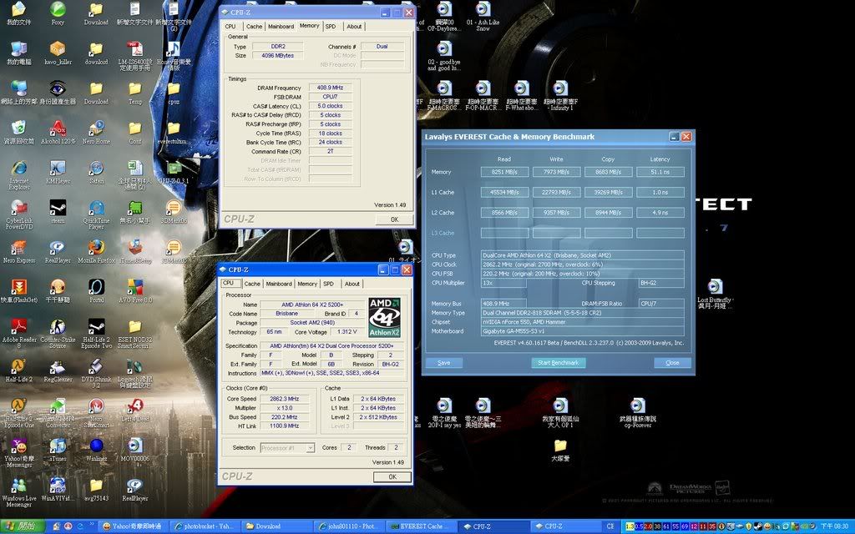Click Close button in EVEREST benchmark

point(672,363)
